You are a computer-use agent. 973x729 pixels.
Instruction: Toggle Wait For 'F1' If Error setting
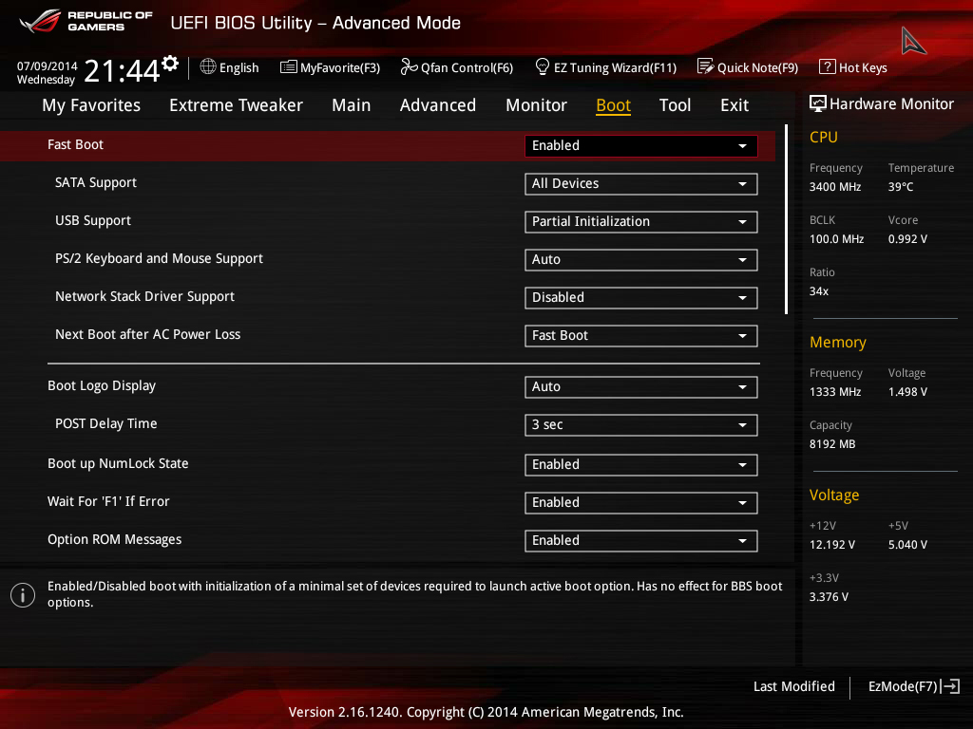point(641,502)
